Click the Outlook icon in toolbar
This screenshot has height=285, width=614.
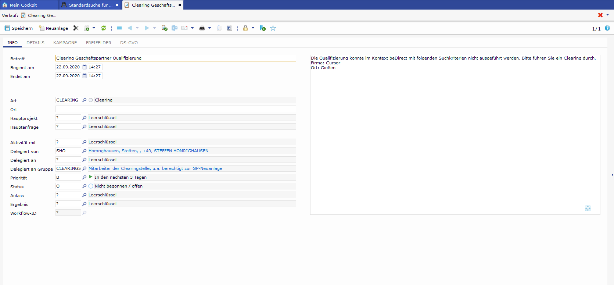[175, 28]
